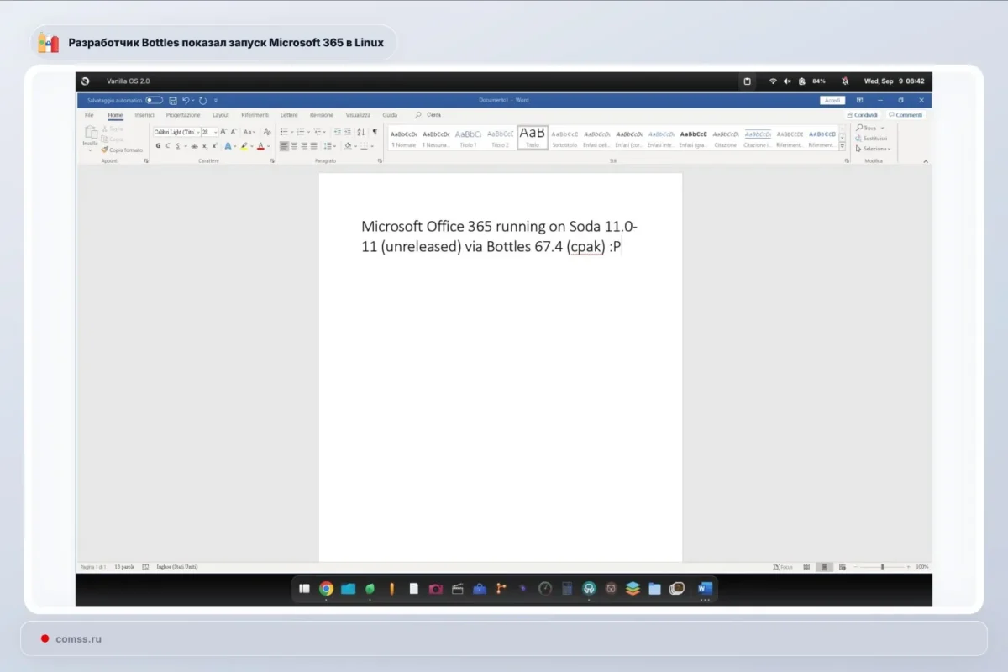Toggle strikethrough formatting
Image resolution: width=1008 pixels, height=672 pixels.
pyautogui.click(x=195, y=146)
